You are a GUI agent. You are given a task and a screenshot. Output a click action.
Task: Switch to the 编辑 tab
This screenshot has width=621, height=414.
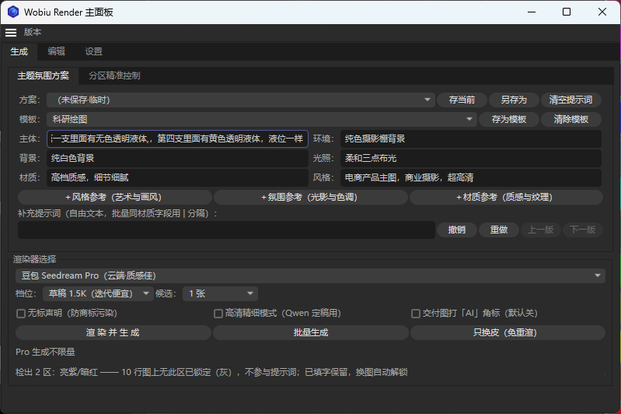point(56,51)
